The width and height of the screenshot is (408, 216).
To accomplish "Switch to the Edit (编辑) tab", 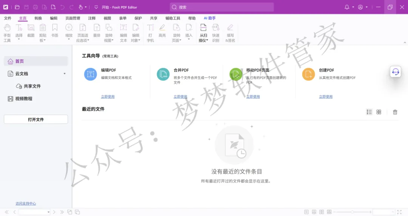I will coord(54,18).
